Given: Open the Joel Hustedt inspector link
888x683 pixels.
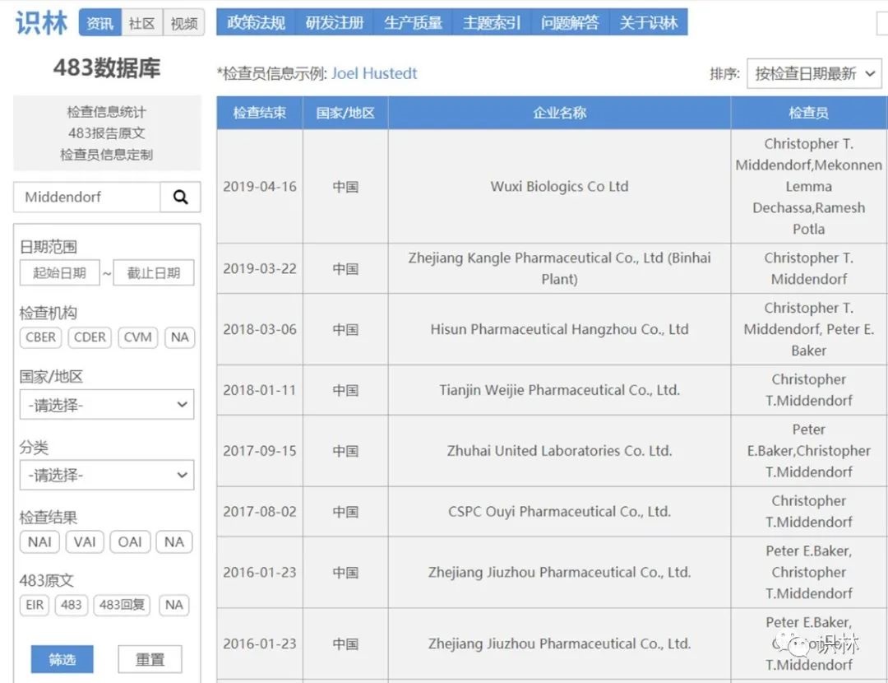Looking at the screenshot, I should point(374,74).
